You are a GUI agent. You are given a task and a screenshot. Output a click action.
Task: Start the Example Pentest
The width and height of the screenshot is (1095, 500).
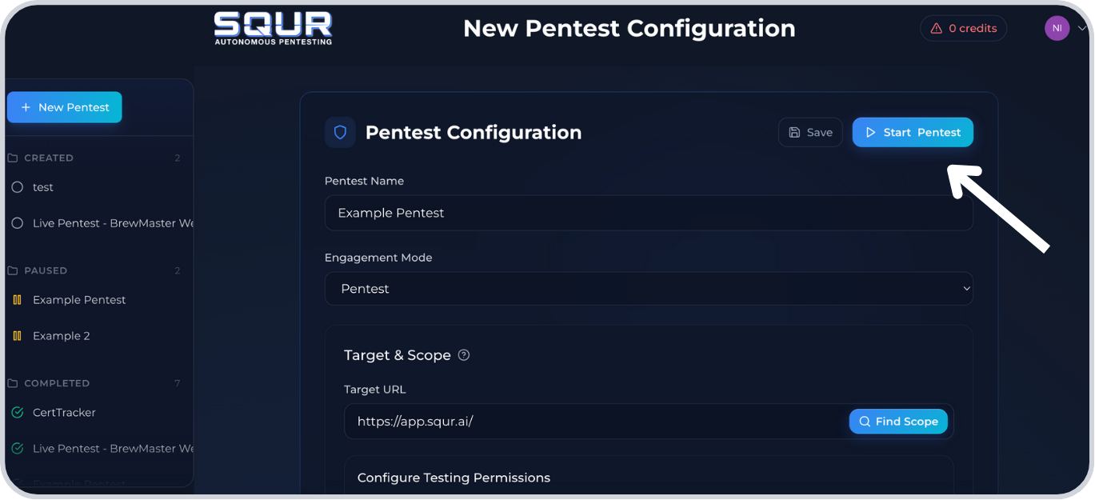[x=913, y=132]
